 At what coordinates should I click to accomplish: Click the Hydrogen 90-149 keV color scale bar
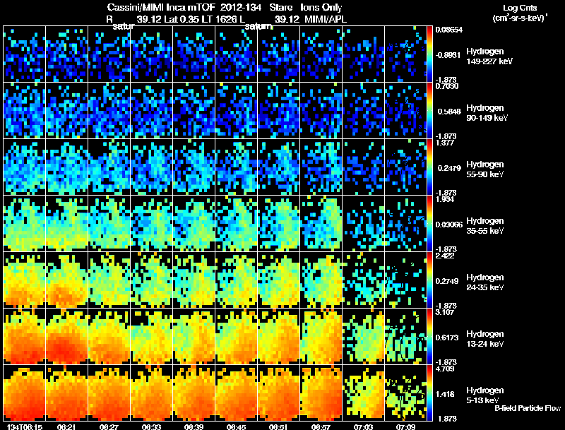(x=429, y=111)
